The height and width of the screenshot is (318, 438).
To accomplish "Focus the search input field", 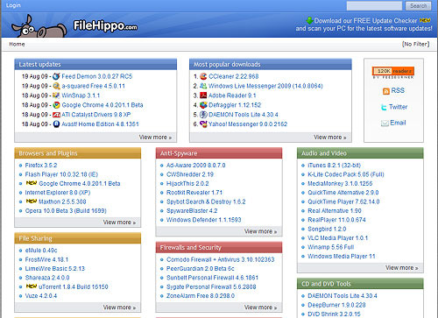I will tap(374, 6).
